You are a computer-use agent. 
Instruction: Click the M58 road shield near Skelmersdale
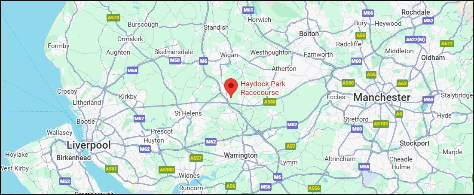point(175,61)
